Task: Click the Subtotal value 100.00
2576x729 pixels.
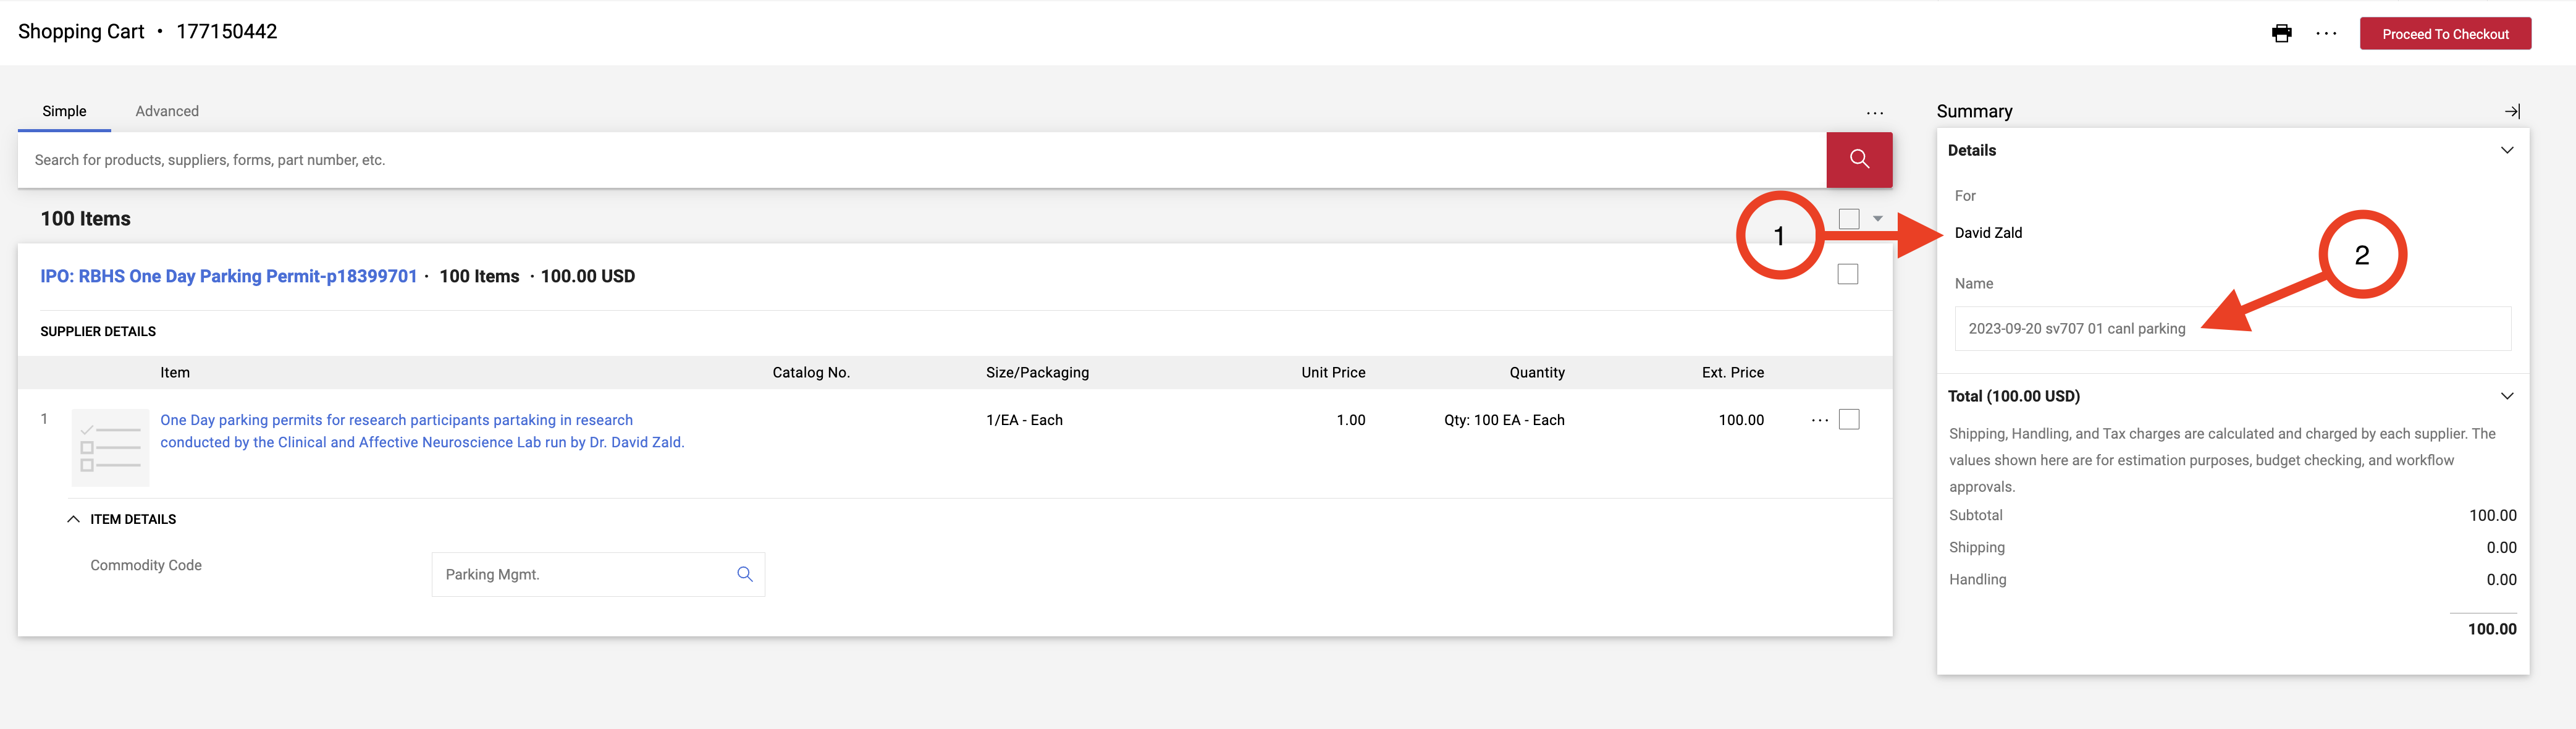Action: (x=2492, y=516)
